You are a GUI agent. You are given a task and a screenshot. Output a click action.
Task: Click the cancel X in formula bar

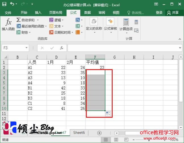(42, 48)
